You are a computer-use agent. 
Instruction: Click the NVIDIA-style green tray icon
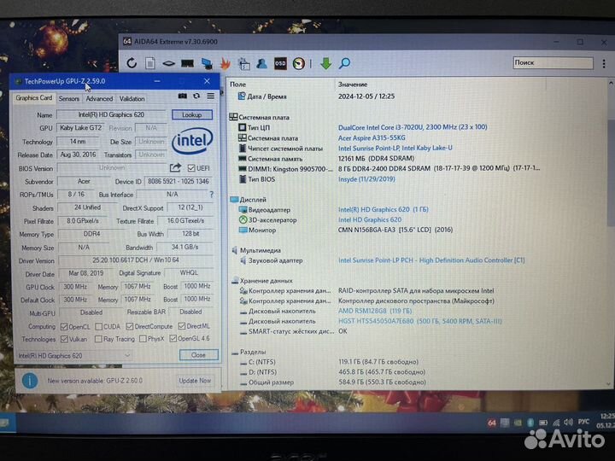[x=518, y=423]
